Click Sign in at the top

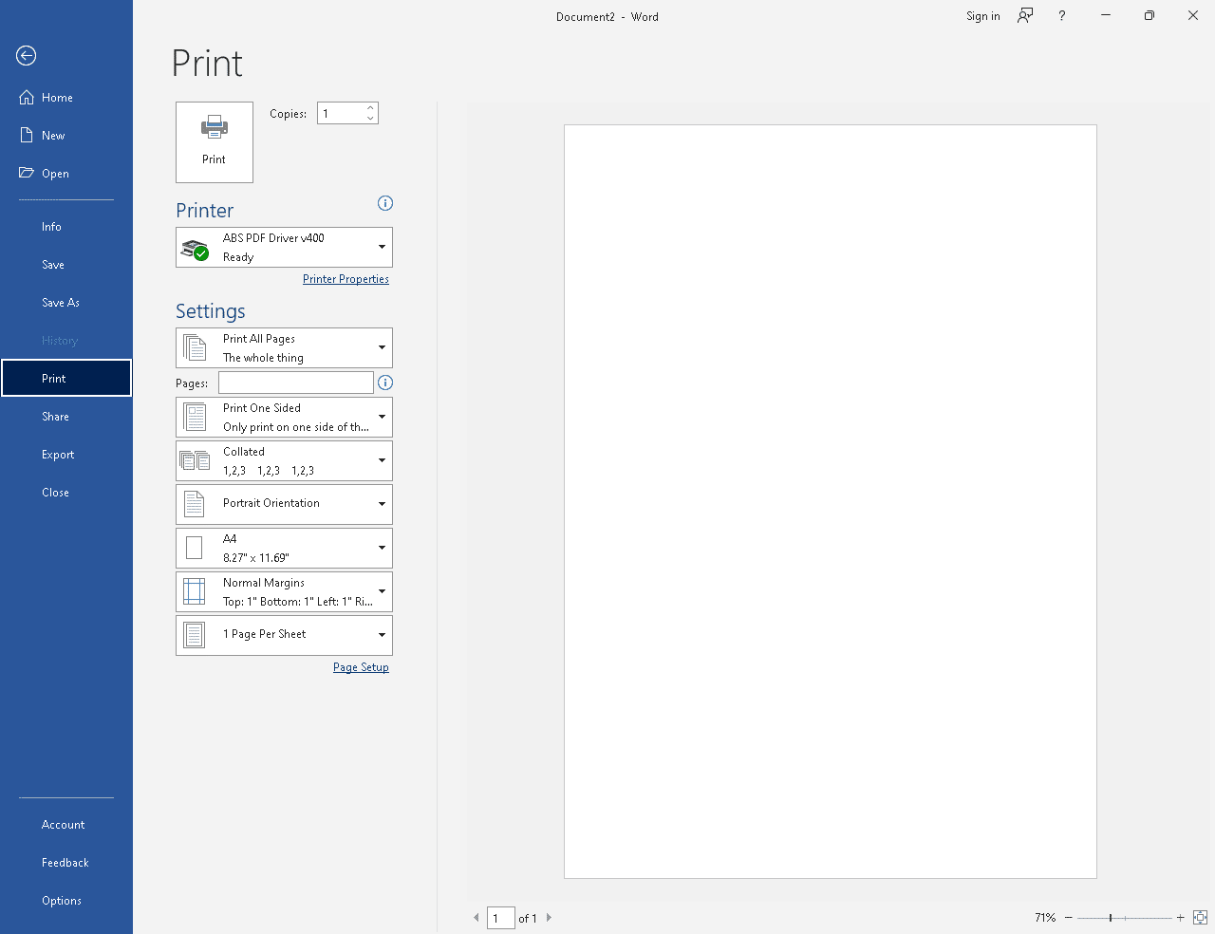[x=982, y=16]
